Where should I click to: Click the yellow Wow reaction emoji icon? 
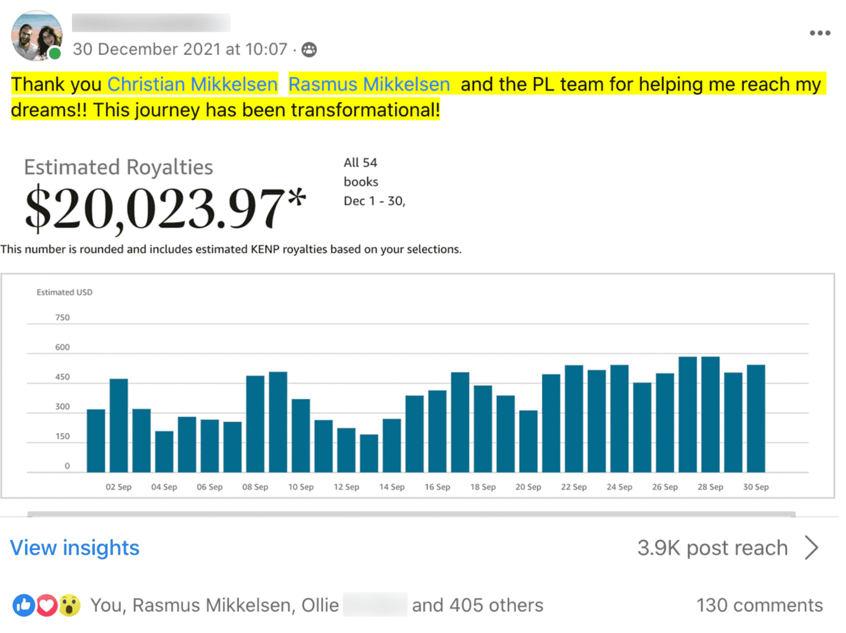pos(69,605)
